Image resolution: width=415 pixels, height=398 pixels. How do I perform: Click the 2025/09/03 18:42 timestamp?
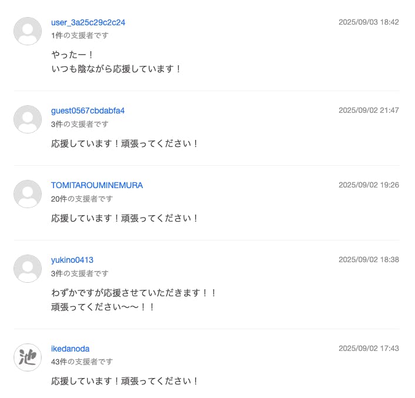click(x=369, y=22)
